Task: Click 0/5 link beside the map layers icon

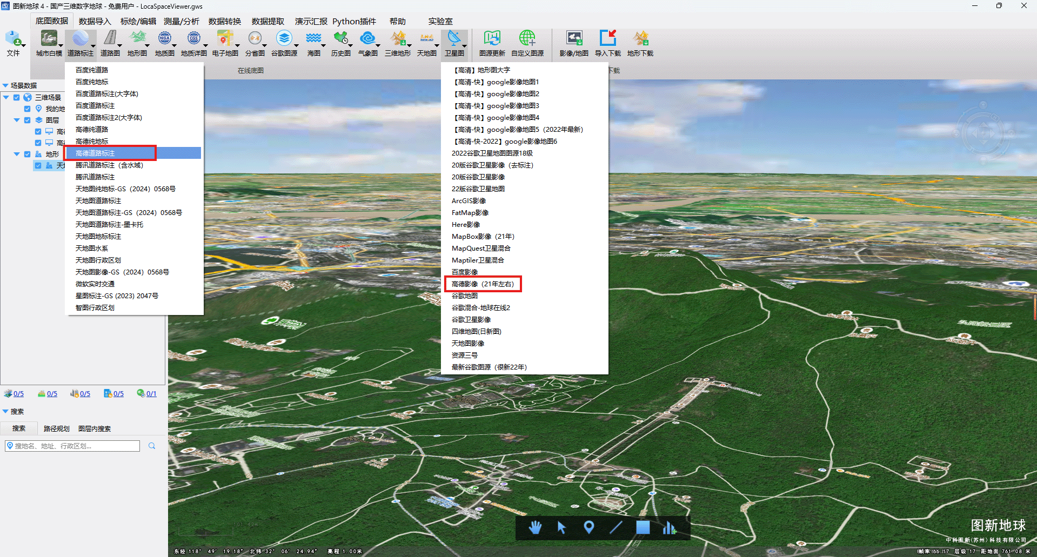Action: [18, 394]
